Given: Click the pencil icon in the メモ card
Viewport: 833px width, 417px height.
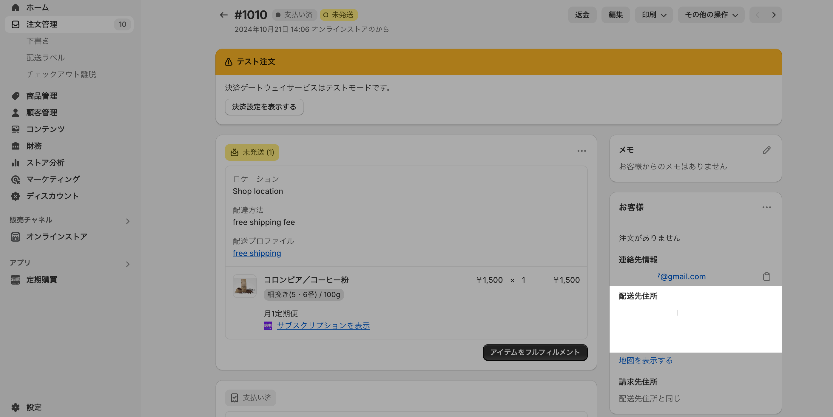Looking at the screenshot, I should 766,150.
